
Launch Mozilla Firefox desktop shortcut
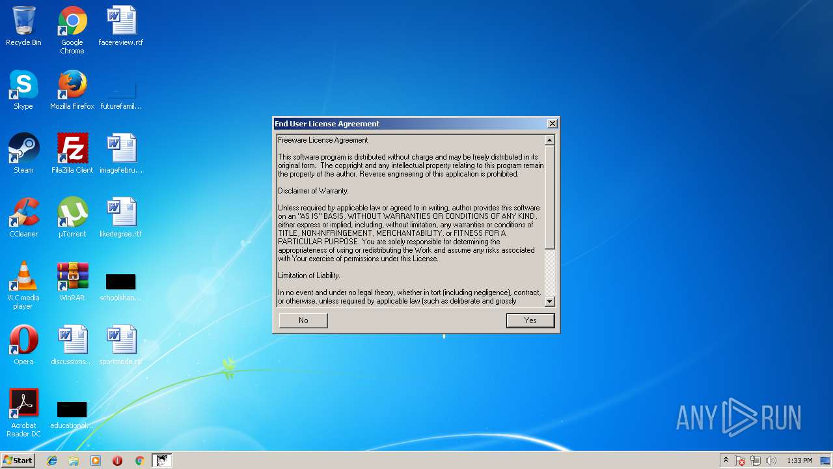pyautogui.click(x=72, y=90)
